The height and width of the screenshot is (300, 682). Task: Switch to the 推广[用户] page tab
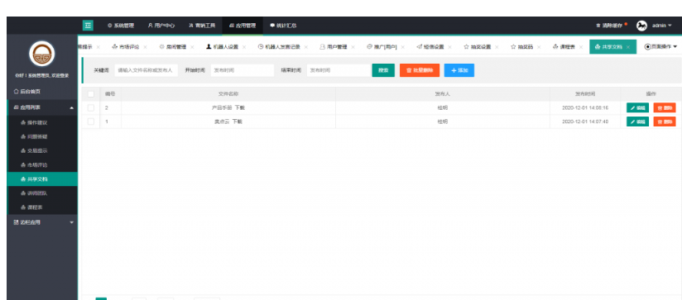(x=382, y=47)
